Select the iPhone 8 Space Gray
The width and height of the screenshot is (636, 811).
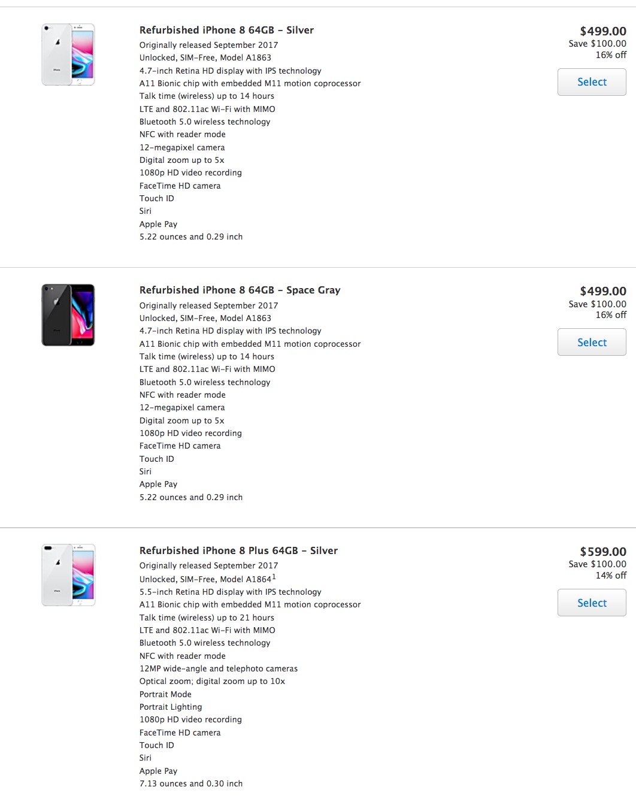pos(592,343)
